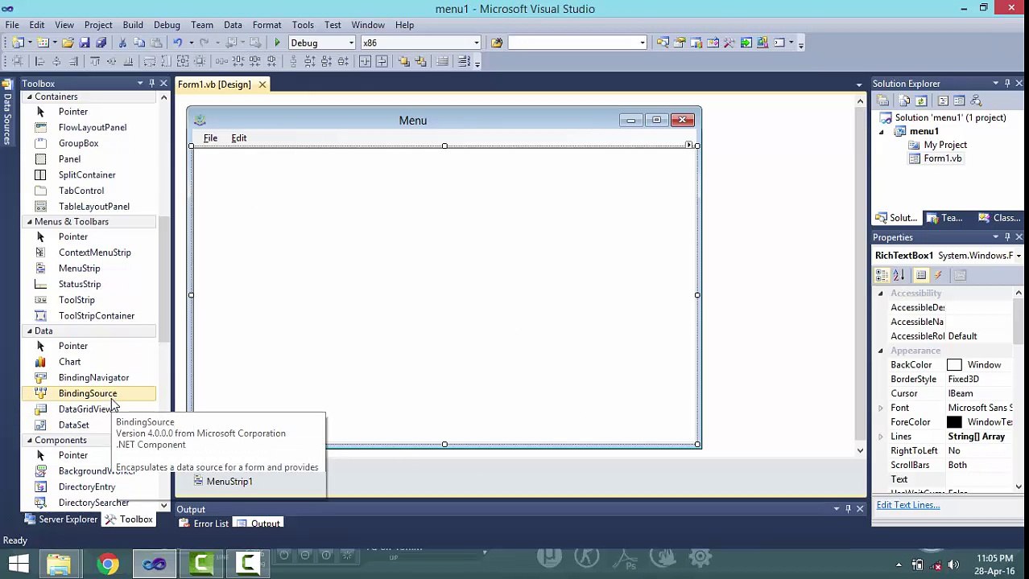Image resolution: width=1029 pixels, height=579 pixels.
Task: Click the File menu on the designed form
Action: (x=210, y=138)
